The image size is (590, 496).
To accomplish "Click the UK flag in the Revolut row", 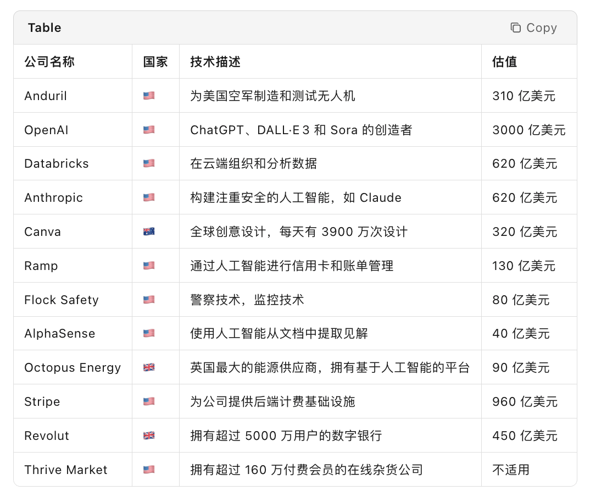I will pyautogui.click(x=149, y=436).
